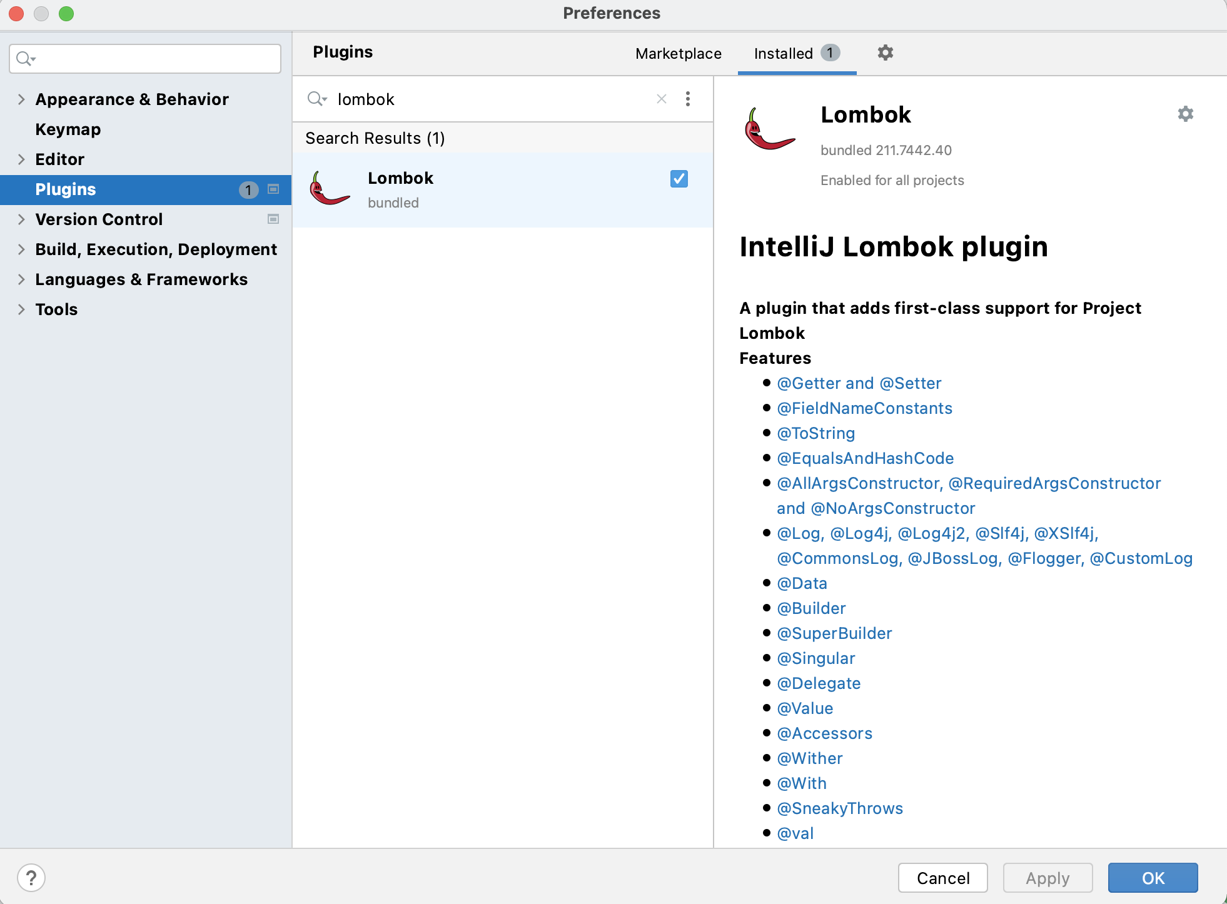This screenshot has height=904, width=1227.
Task: Click the plugins settings gear beside Installed tab
Action: (x=885, y=53)
